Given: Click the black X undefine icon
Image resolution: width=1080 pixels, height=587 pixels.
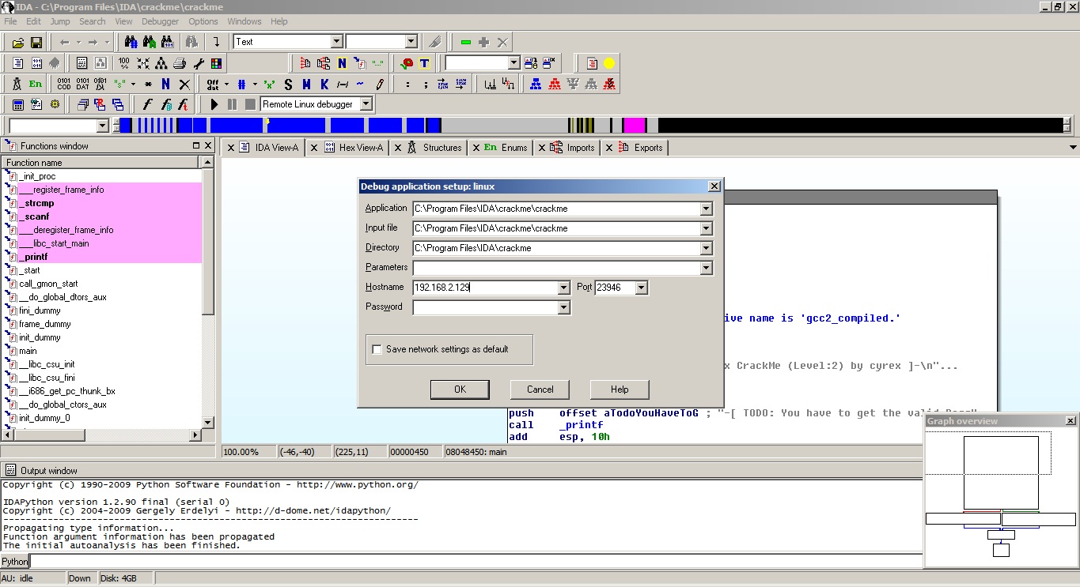Looking at the screenshot, I should [x=184, y=84].
